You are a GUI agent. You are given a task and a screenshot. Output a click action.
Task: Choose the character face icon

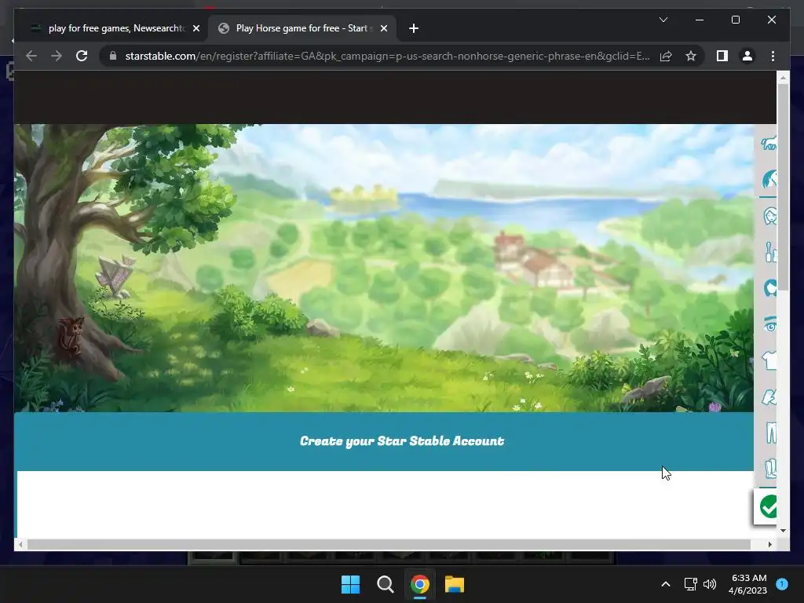click(x=769, y=217)
